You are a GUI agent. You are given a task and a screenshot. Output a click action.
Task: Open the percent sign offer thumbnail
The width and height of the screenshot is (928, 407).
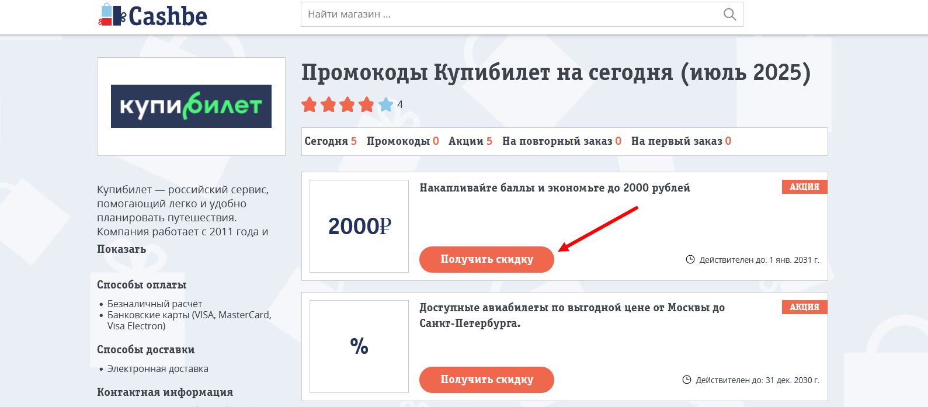pyautogui.click(x=359, y=346)
